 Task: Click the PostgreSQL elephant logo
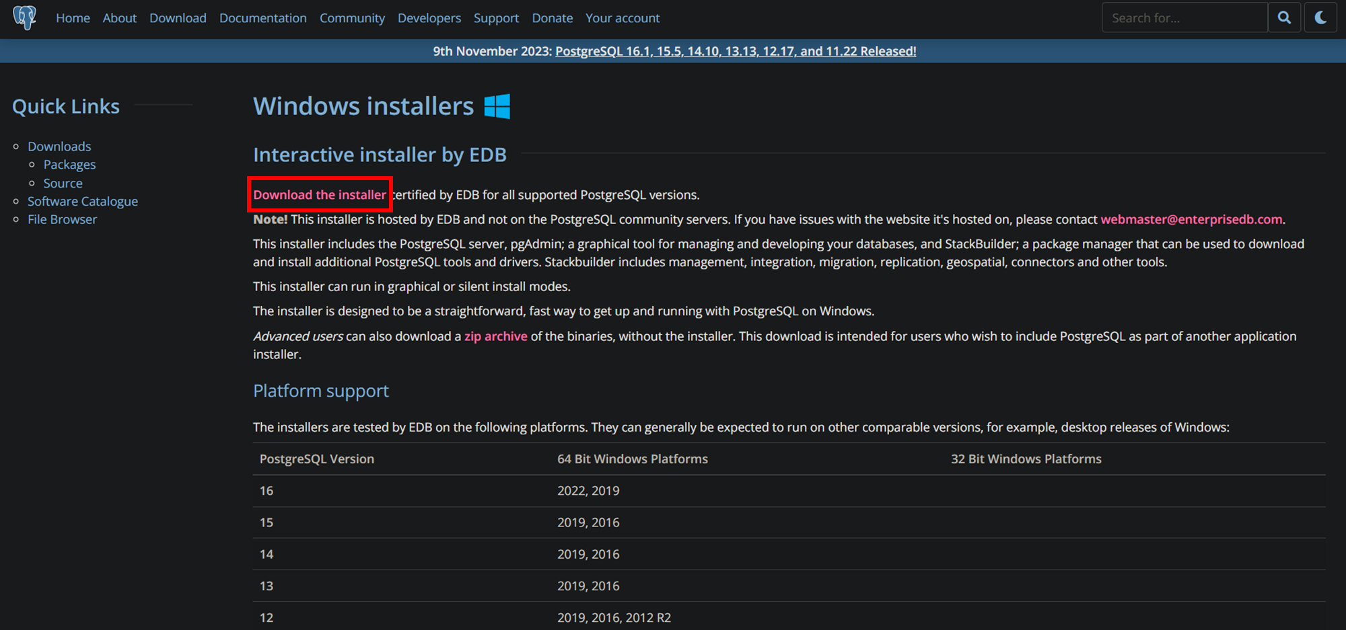[25, 17]
